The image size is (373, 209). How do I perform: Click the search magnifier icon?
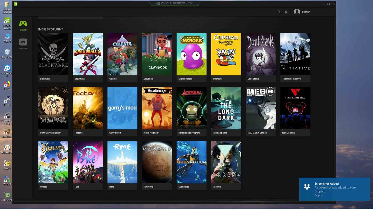pos(279,12)
